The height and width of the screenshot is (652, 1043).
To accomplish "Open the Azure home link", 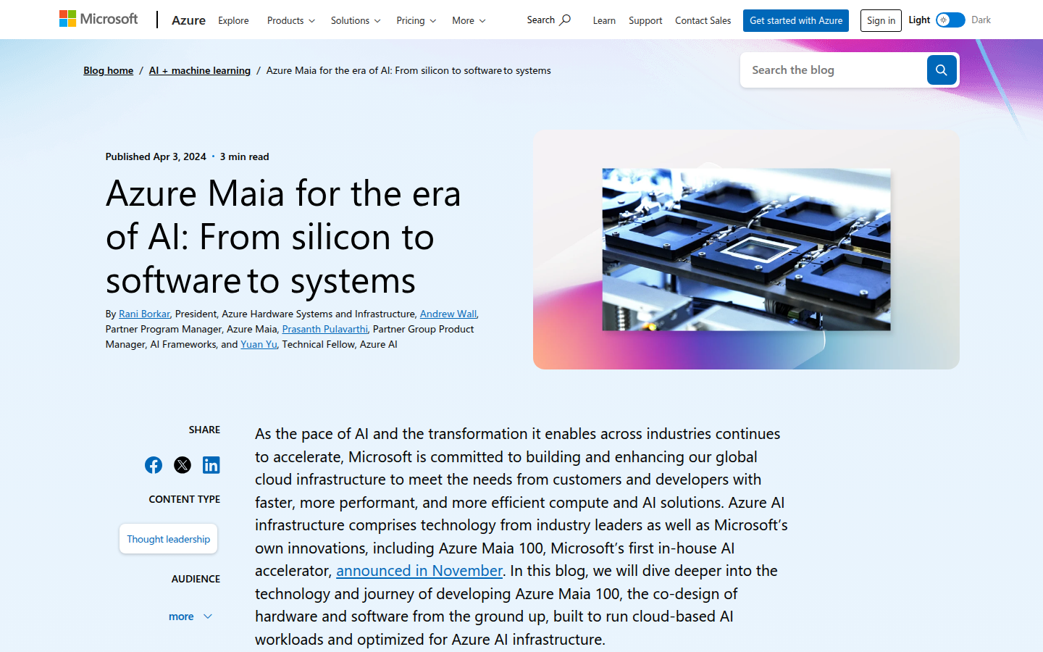I will (188, 20).
